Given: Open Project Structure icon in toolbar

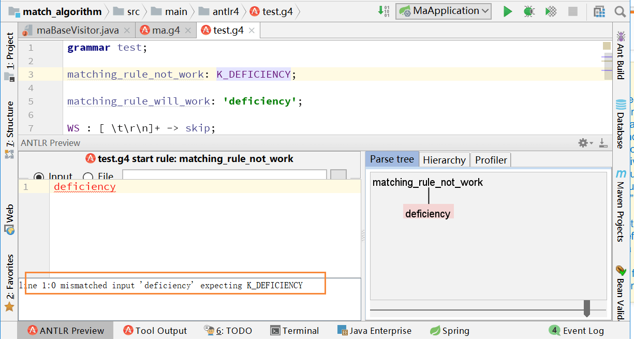Looking at the screenshot, I should coord(599,11).
